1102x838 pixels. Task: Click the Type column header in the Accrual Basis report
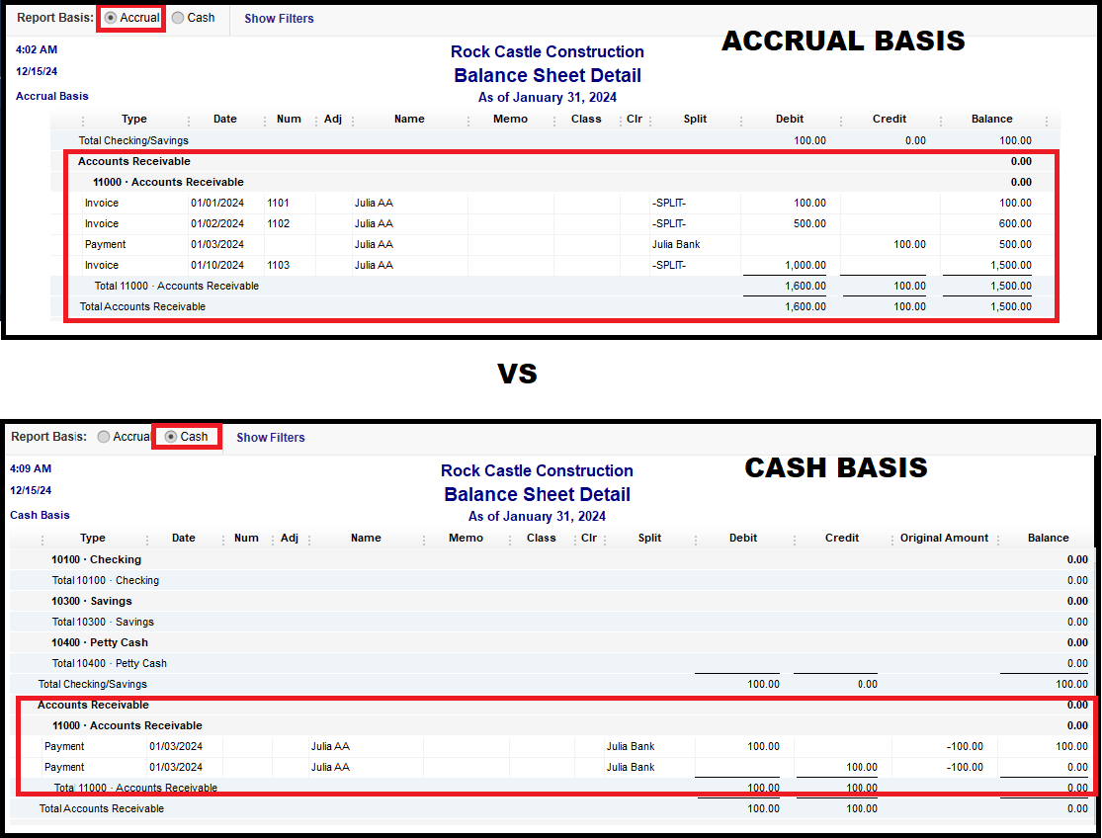134,119
